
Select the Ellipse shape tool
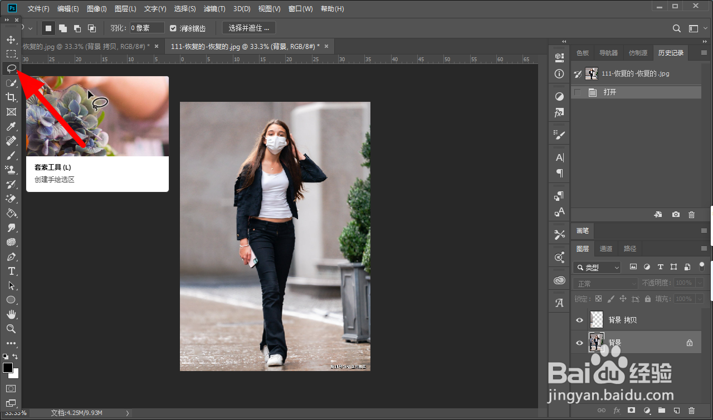point(11,300)
